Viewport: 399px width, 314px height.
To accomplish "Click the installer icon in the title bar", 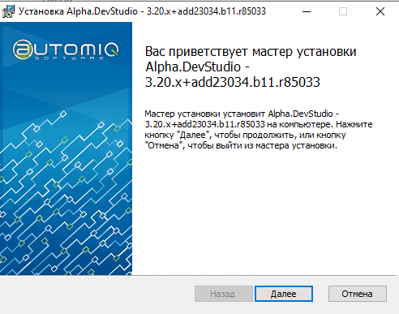I will click(x=8, y=11).
